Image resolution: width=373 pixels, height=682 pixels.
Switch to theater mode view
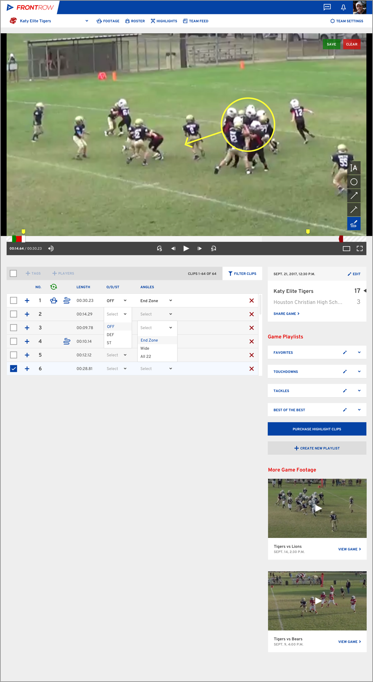pyautogui.click(x=346, y=248)
